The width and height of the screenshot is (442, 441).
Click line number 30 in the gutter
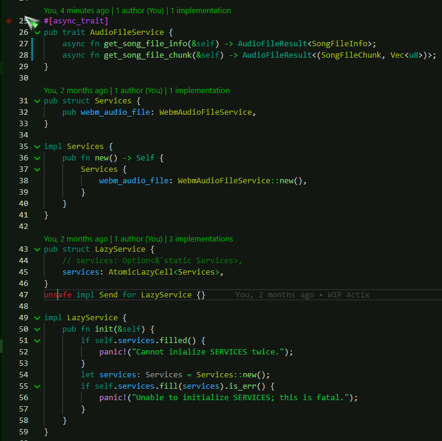click(23, 78)
